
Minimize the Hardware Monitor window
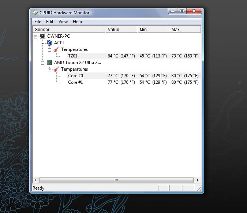tap(173, 11)
